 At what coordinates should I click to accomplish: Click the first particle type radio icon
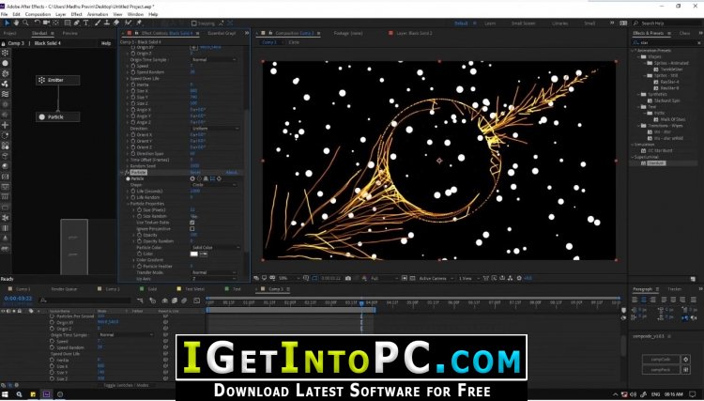coord(192,178)
